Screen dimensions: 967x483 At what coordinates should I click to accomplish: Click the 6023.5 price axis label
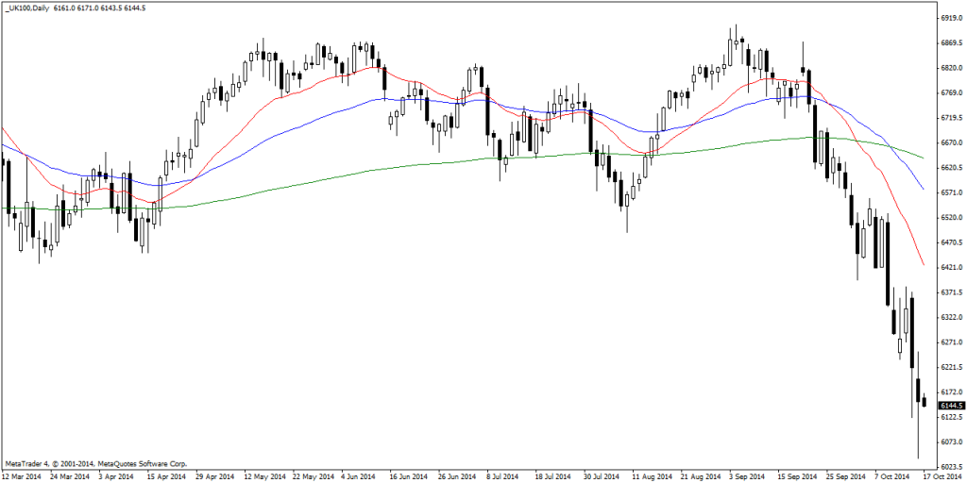click(x=948, y=467)
